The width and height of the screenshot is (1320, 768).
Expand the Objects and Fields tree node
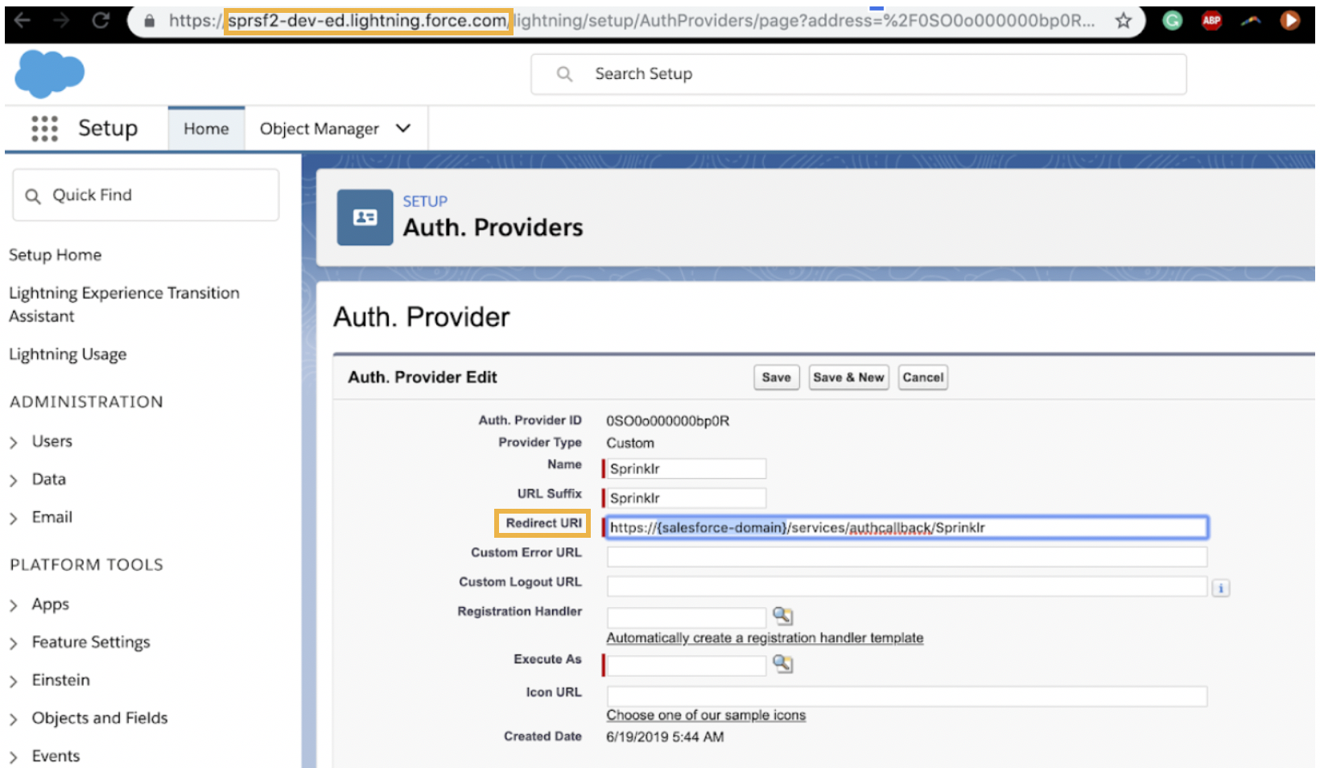(x=14, y=719)
